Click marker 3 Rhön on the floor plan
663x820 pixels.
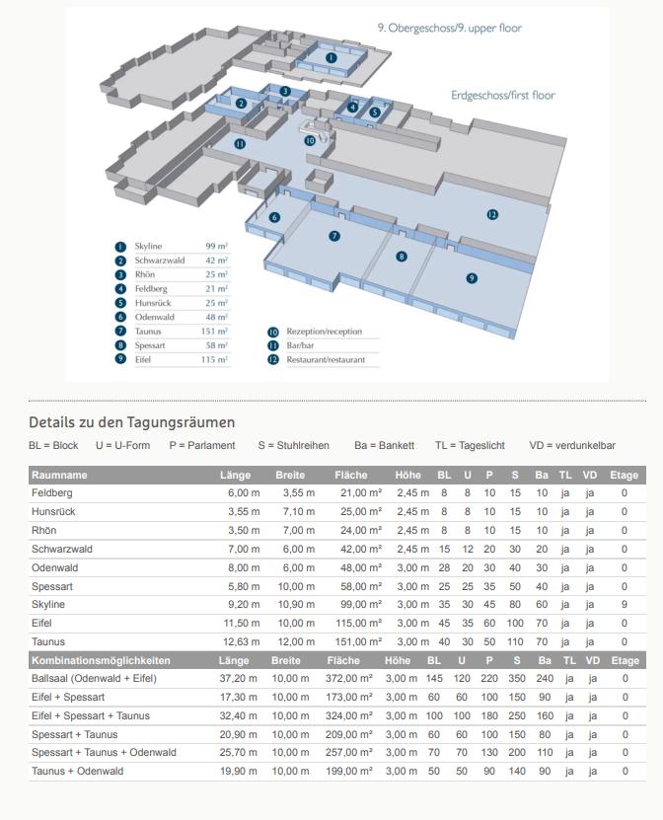[285, 91]
